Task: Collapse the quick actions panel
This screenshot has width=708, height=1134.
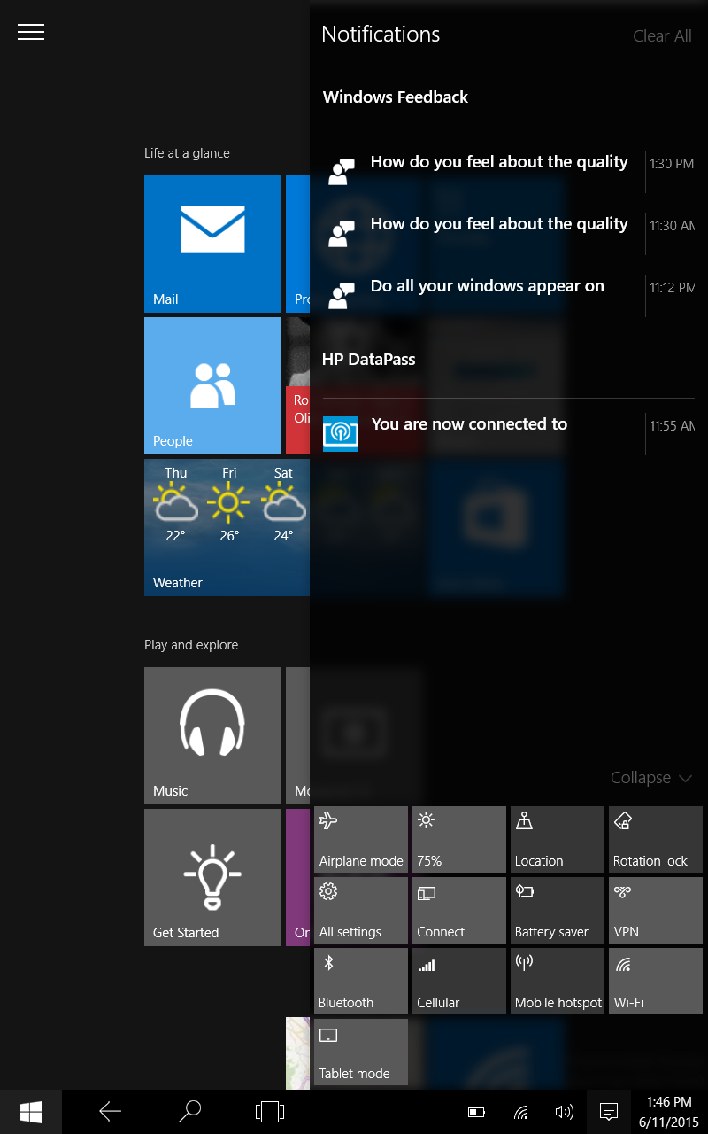Action: pos(651,778)
